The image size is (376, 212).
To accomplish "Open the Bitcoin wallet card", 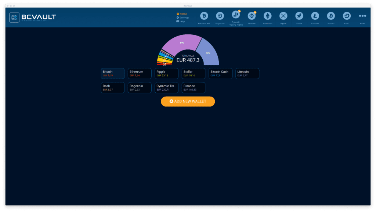I will [x=113, y=73].
